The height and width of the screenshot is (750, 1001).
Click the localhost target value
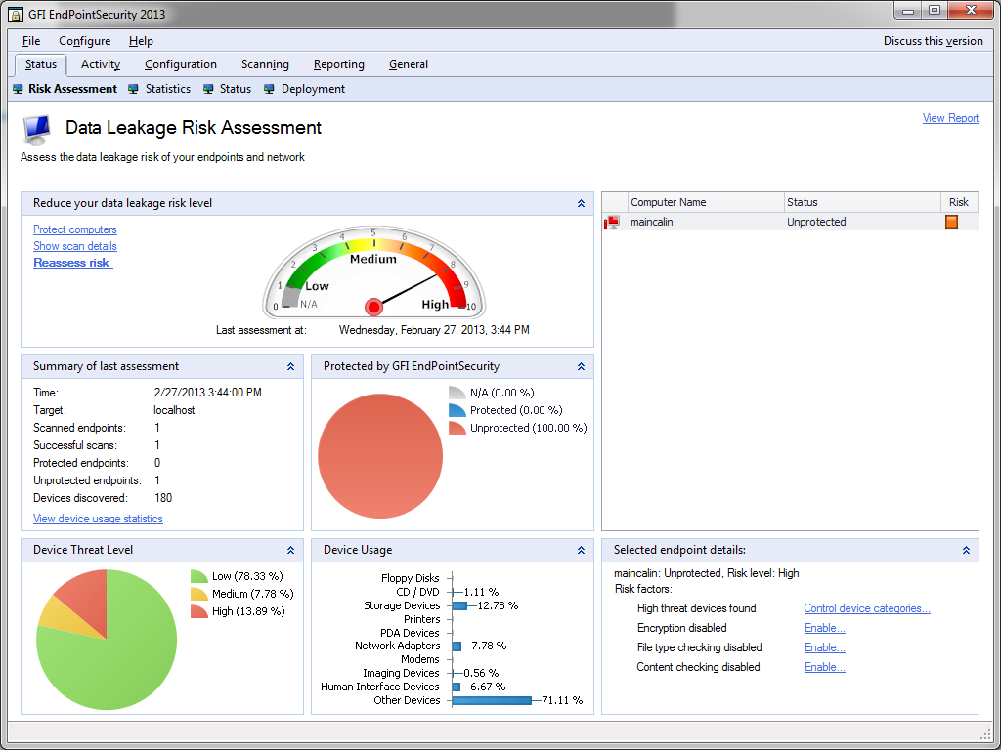pos(174,410)
